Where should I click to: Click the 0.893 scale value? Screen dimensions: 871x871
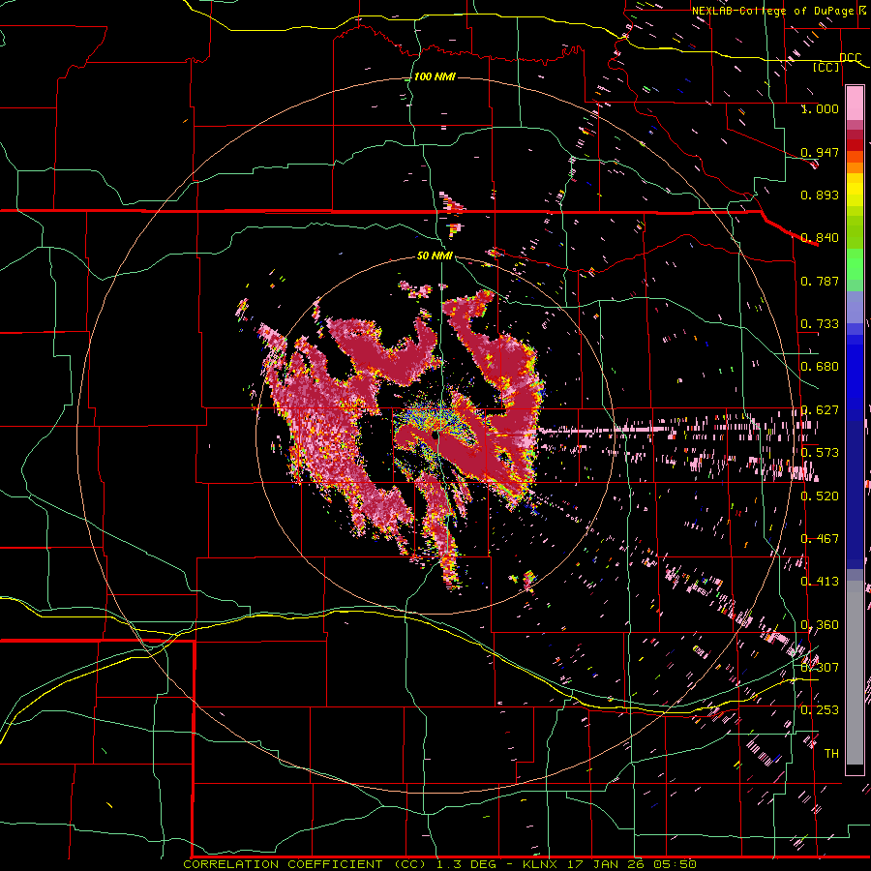[820, 195]
